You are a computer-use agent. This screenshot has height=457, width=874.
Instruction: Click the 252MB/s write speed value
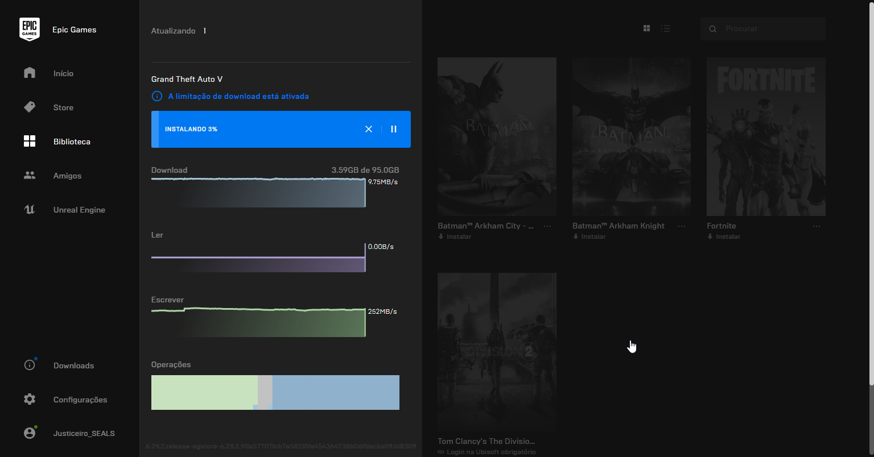pyautogui.click(x=382, y=311)
